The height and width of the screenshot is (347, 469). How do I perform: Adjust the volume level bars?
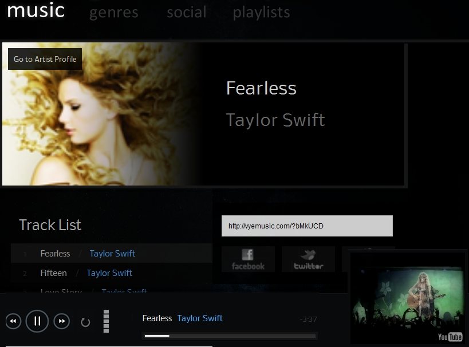106,321
